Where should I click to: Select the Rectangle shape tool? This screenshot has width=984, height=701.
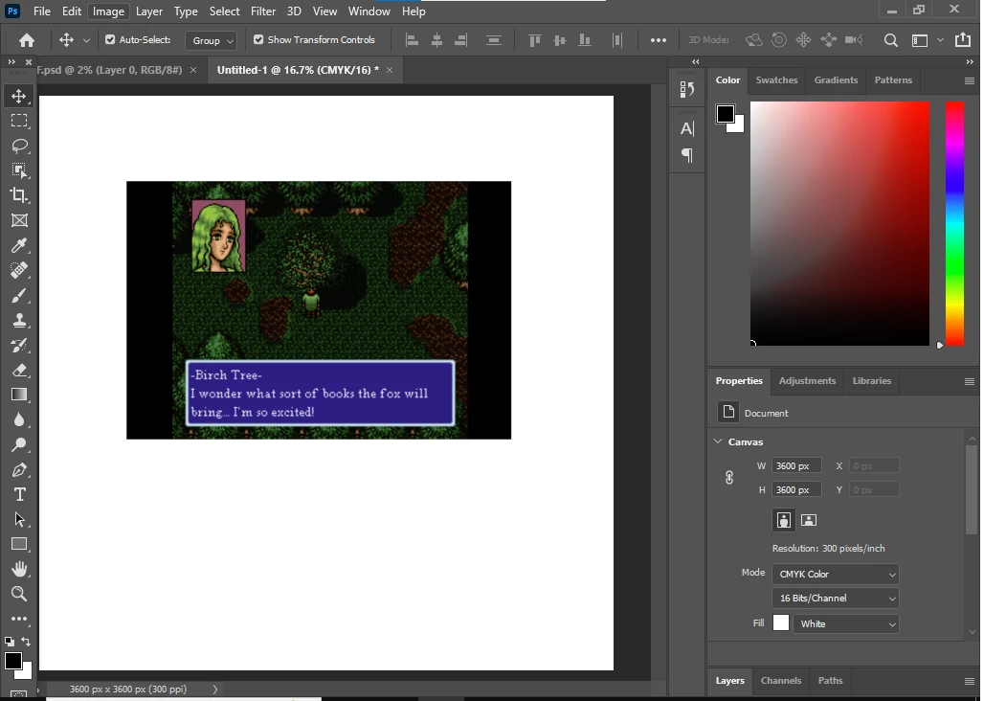(19, 544)
